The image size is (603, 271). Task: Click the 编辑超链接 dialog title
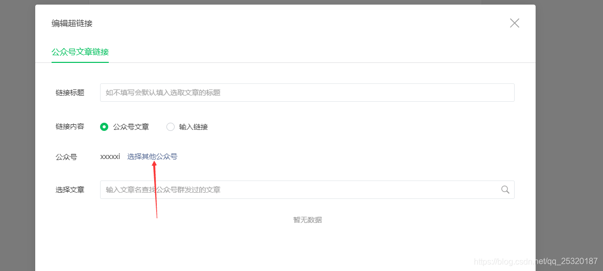72,24
